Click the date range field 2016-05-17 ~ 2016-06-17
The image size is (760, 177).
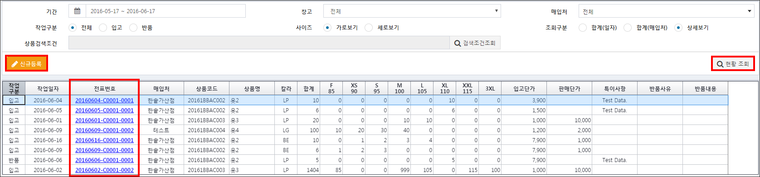tap(166, 11)
